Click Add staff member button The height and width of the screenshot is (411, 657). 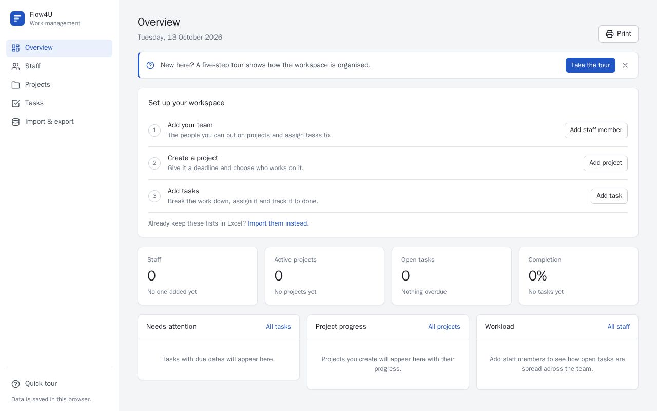[596, 130]
